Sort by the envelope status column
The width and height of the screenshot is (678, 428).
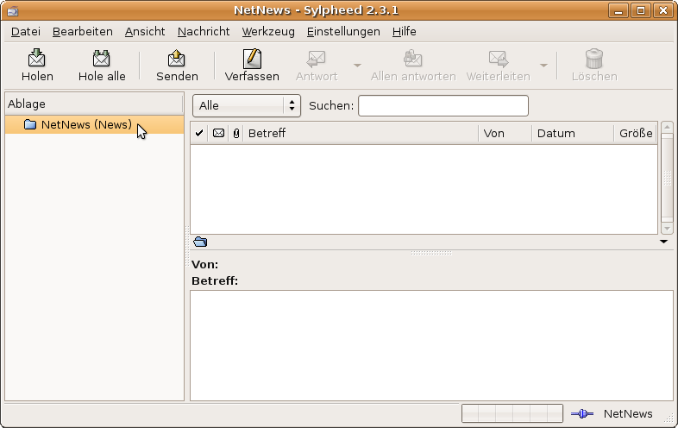point(218,133)
